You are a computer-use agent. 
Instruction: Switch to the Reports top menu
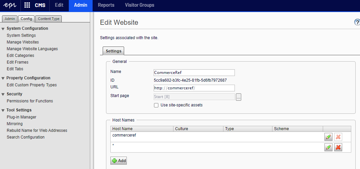[x=106, y=5]
